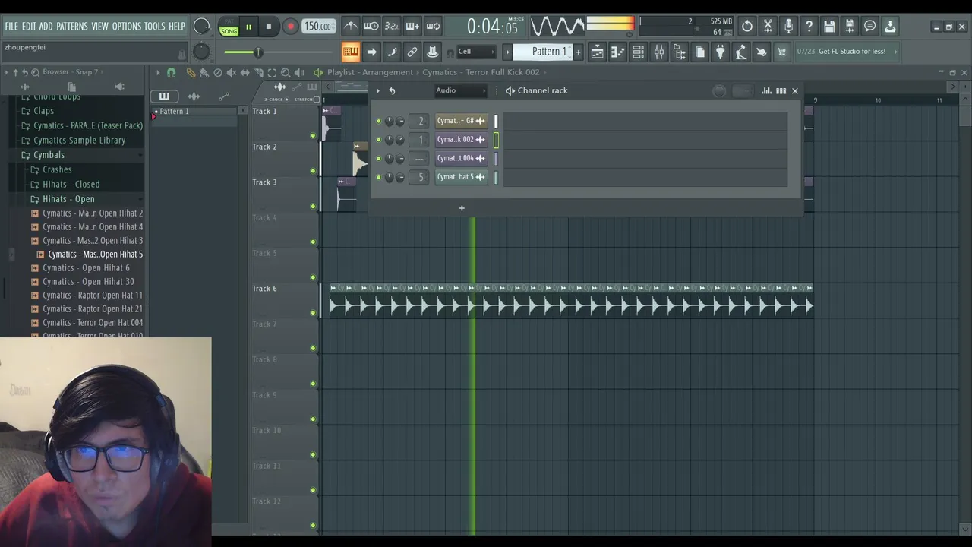Collapse the Cymbals folder in the browser

point(49,155)
